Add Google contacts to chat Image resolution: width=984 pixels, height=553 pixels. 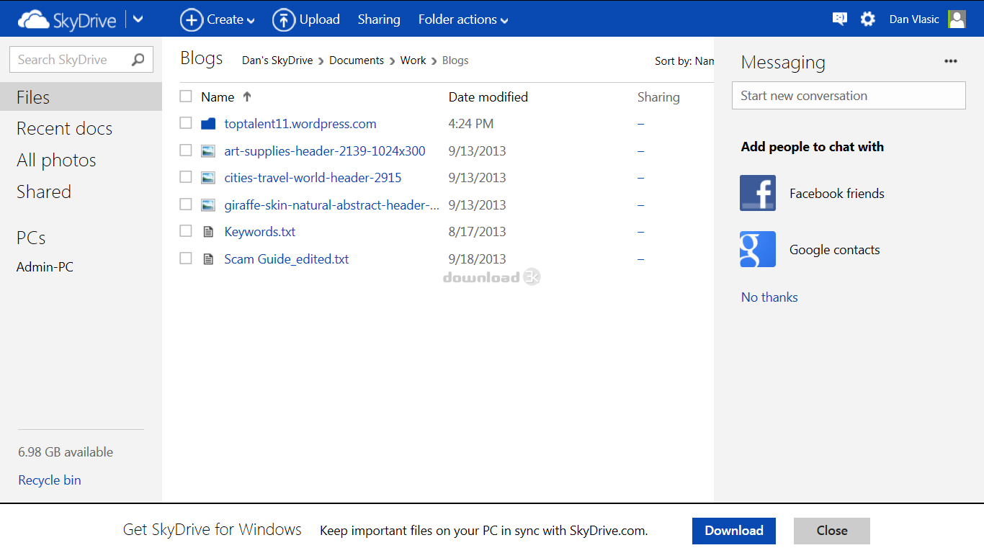(835, 250)
